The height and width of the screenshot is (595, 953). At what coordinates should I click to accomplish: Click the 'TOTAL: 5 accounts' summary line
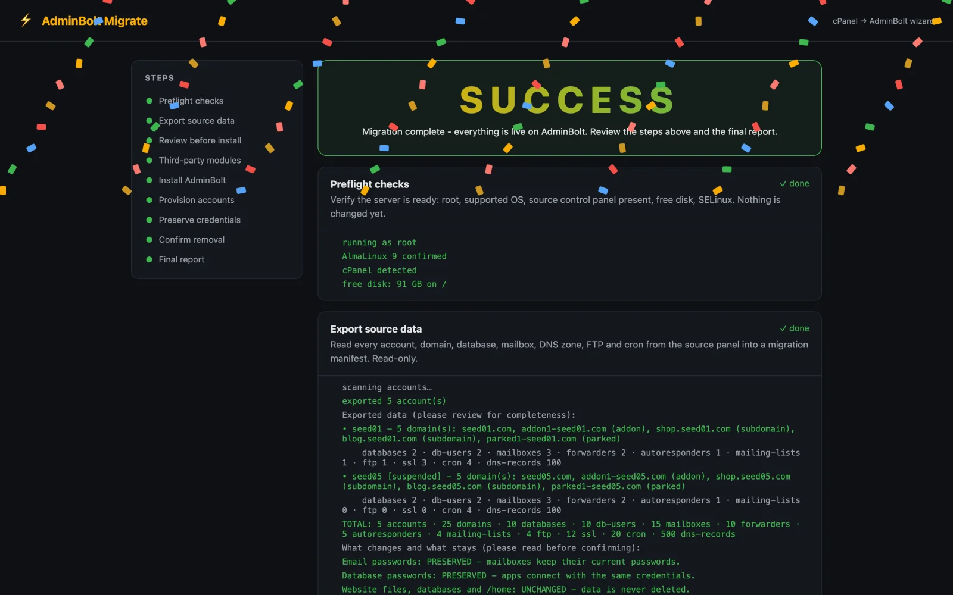(x=571, y=529)
